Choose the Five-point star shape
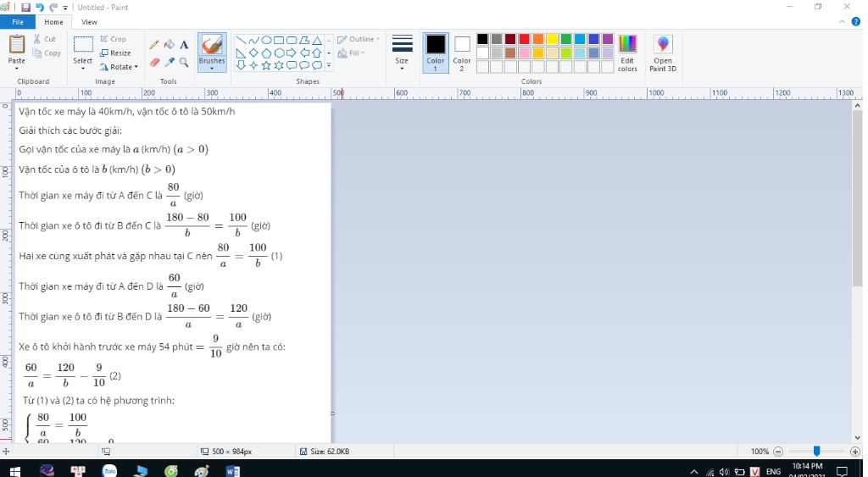The height and width of the screenshot is (477, 868). click(266, 65)
